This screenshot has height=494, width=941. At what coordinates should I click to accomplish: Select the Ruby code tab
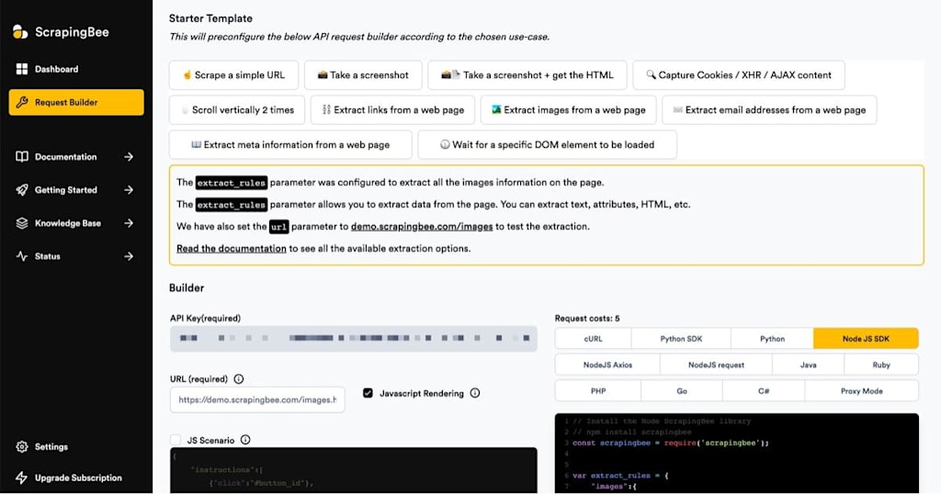pos(881,365)
